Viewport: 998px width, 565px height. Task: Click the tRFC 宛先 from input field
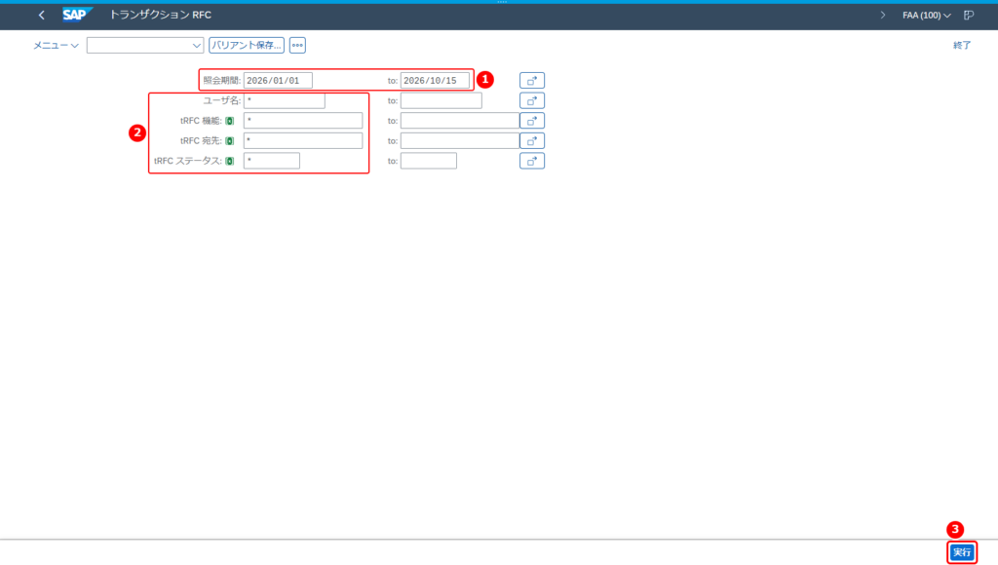click(x=303, y=140)
